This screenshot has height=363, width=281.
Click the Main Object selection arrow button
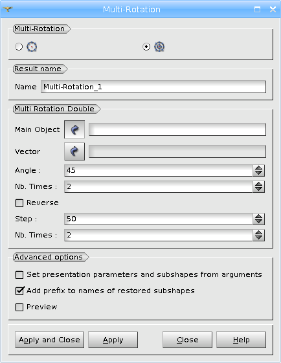click(x=74, y=129)
